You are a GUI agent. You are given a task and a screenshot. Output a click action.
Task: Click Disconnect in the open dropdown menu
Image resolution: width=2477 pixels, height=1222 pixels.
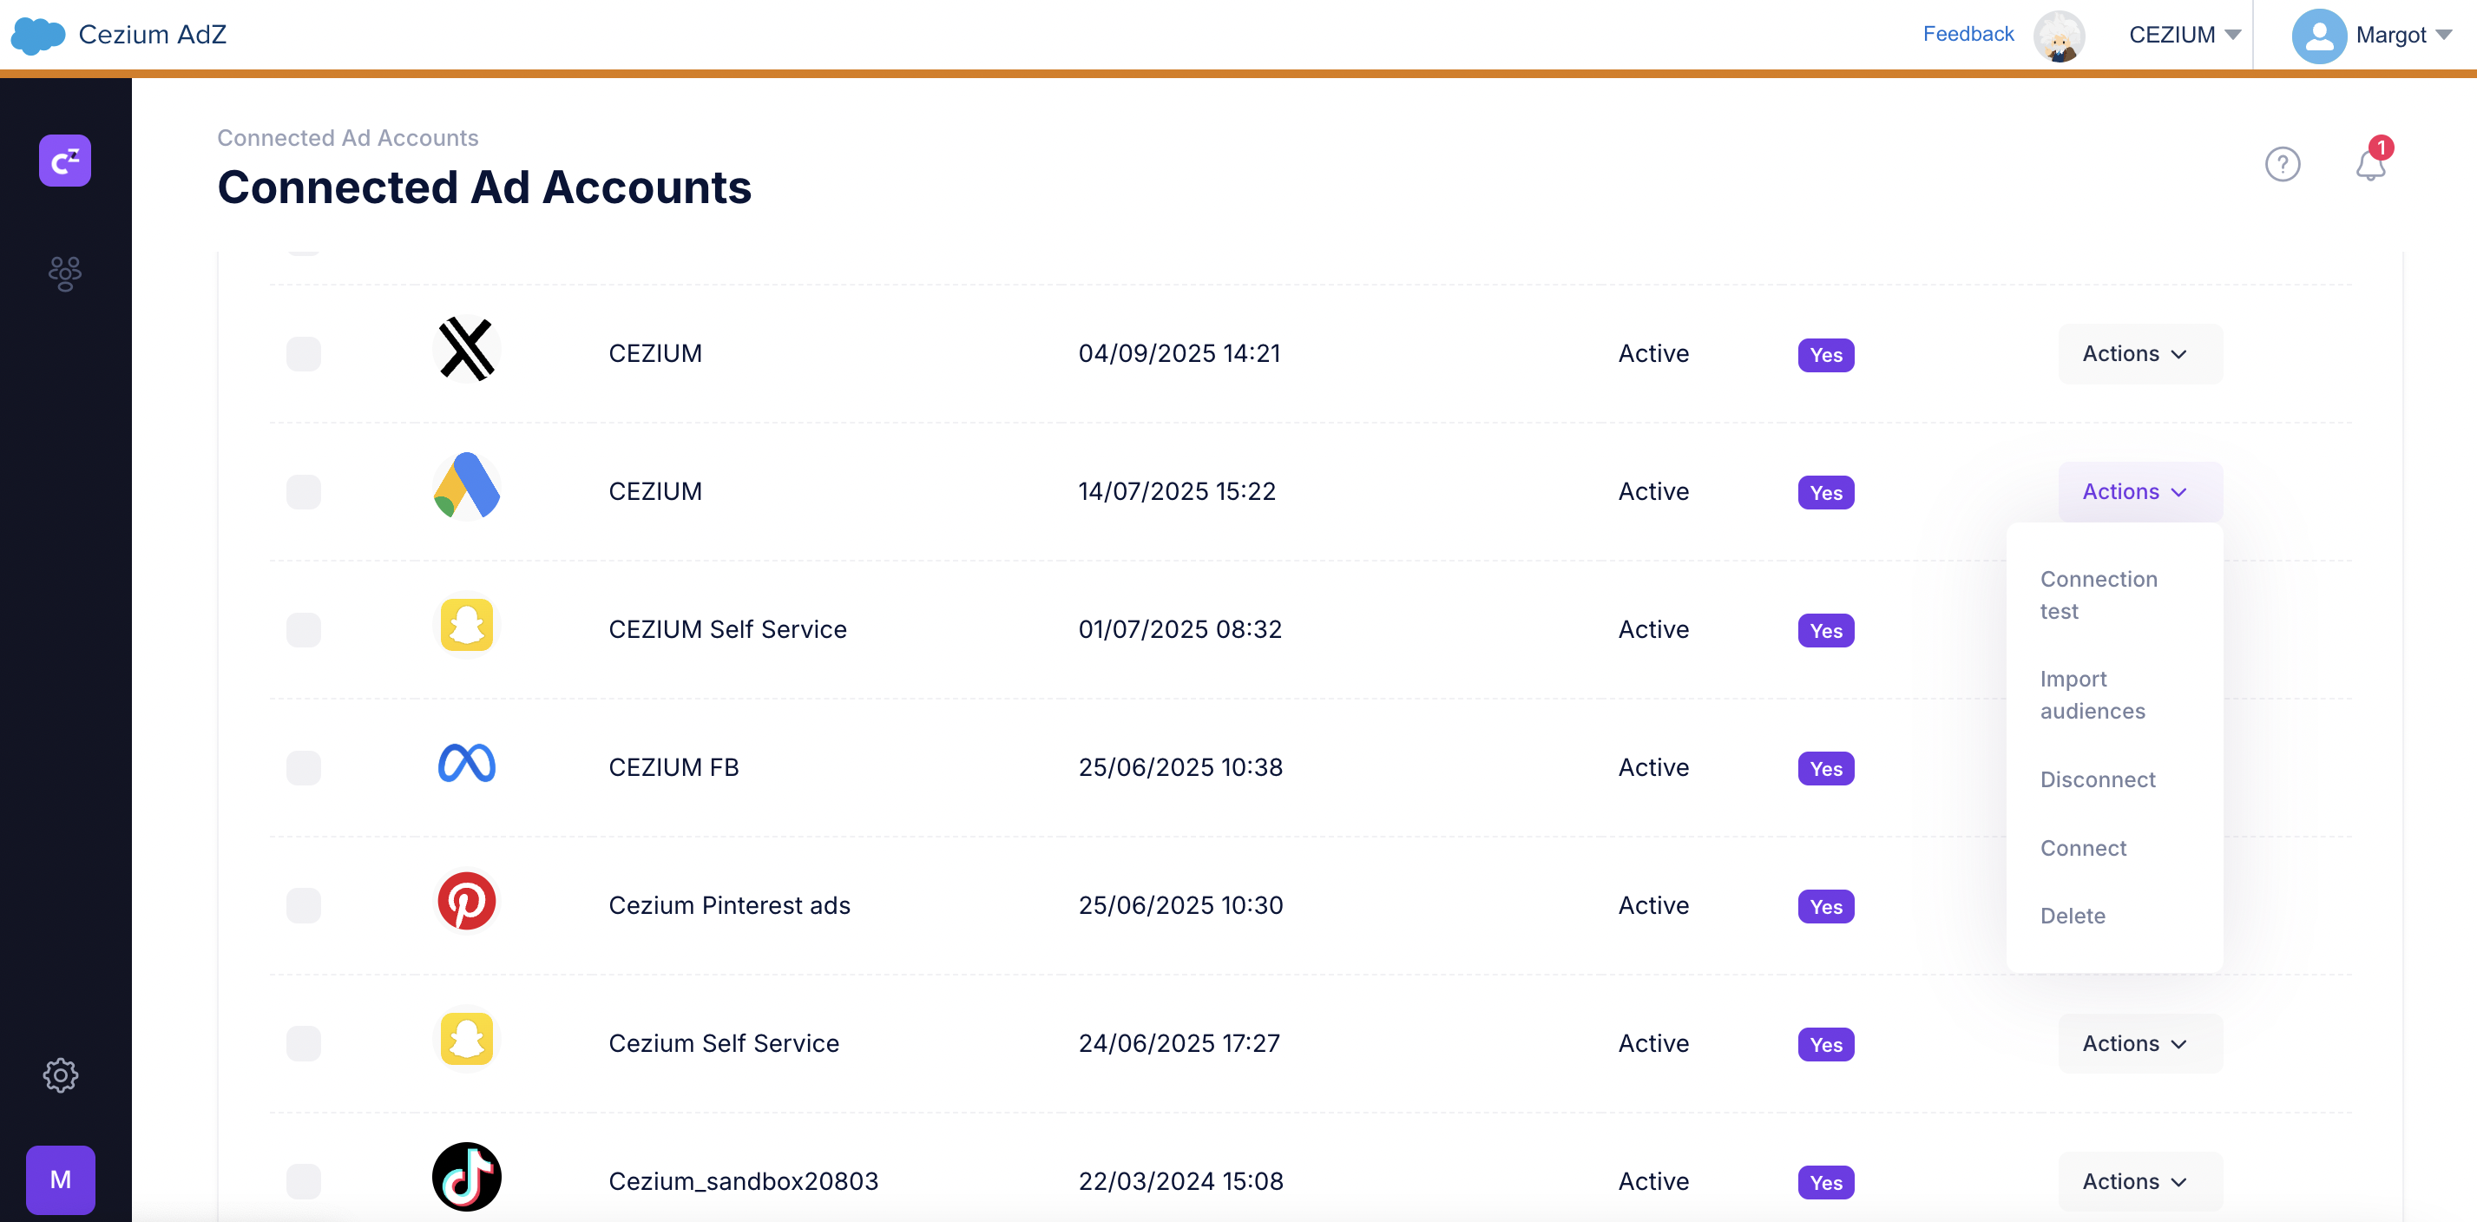pyautogui.click(x=2097, y=779)
